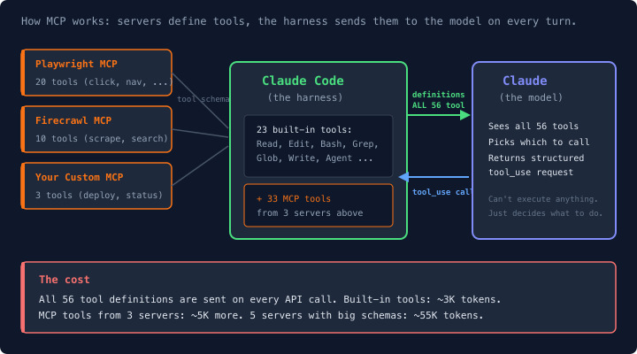
Task: Select '10 tools (scrape, search)' text
Action: 102,139
